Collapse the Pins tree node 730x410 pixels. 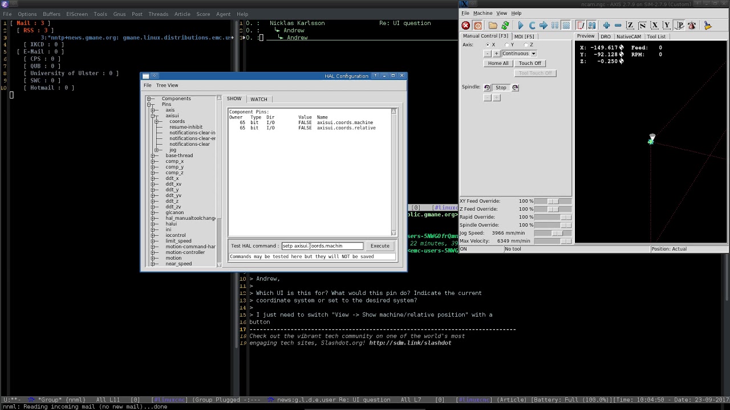pyautogui.click(x=149, y=104)
